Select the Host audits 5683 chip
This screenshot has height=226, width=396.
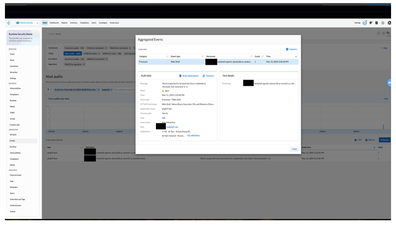click(x=73, y=54)
